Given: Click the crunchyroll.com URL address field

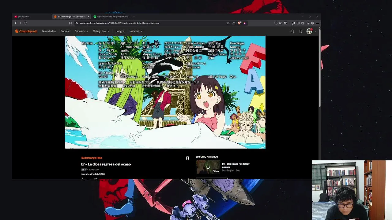Looking at the screenshot, I should [x=150, y=23].
